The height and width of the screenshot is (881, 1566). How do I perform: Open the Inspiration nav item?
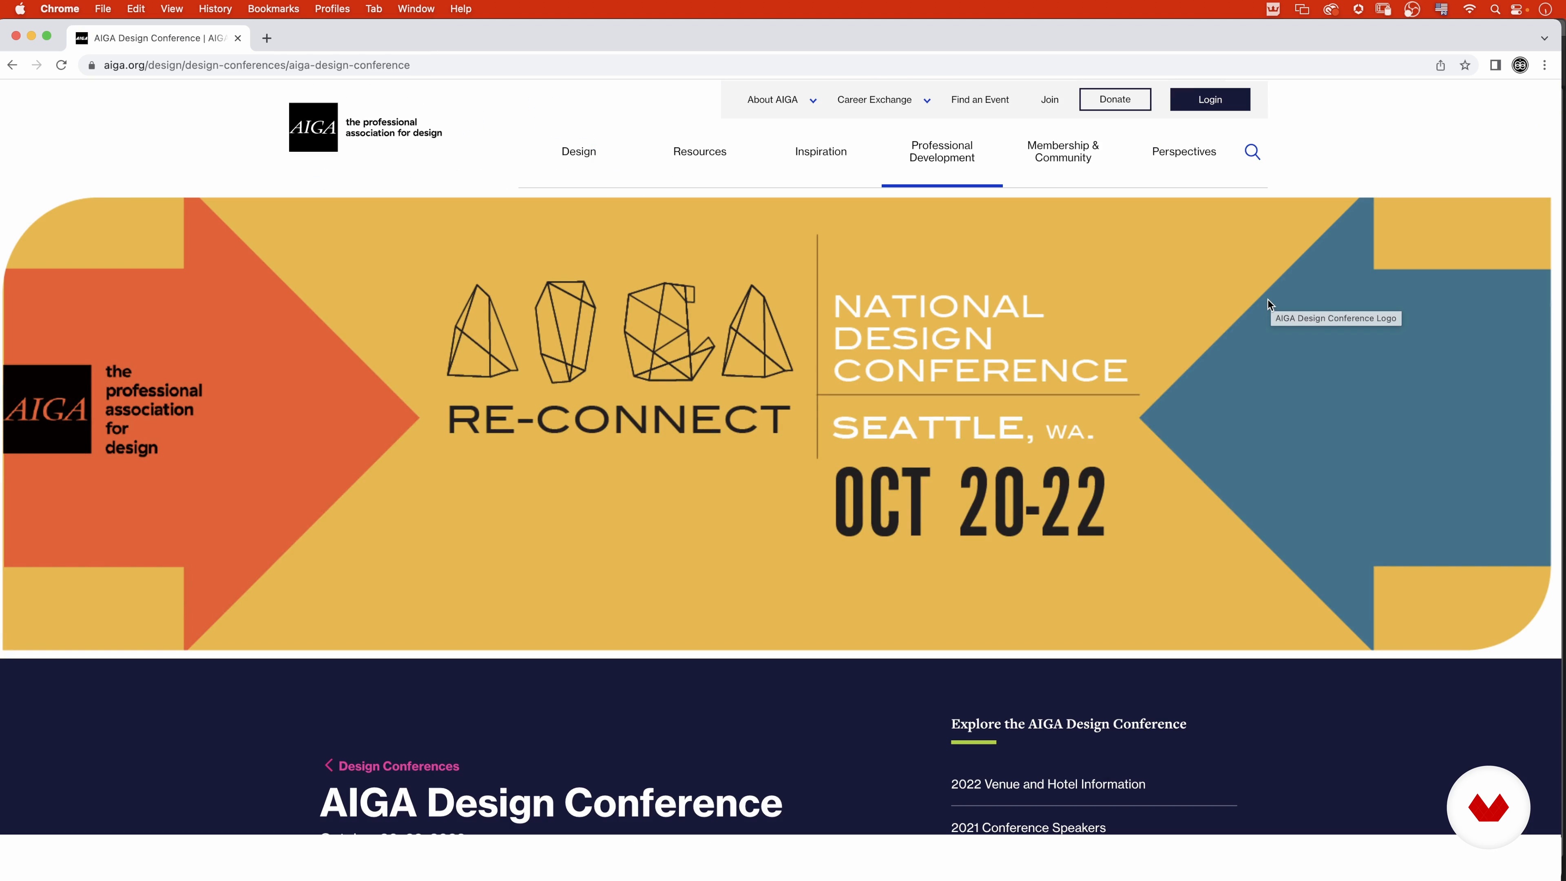pyautogui.click(x=820, y=151)
